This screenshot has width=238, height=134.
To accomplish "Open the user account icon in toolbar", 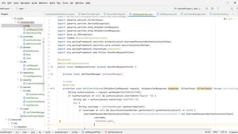I will click(x=232, y=9).
